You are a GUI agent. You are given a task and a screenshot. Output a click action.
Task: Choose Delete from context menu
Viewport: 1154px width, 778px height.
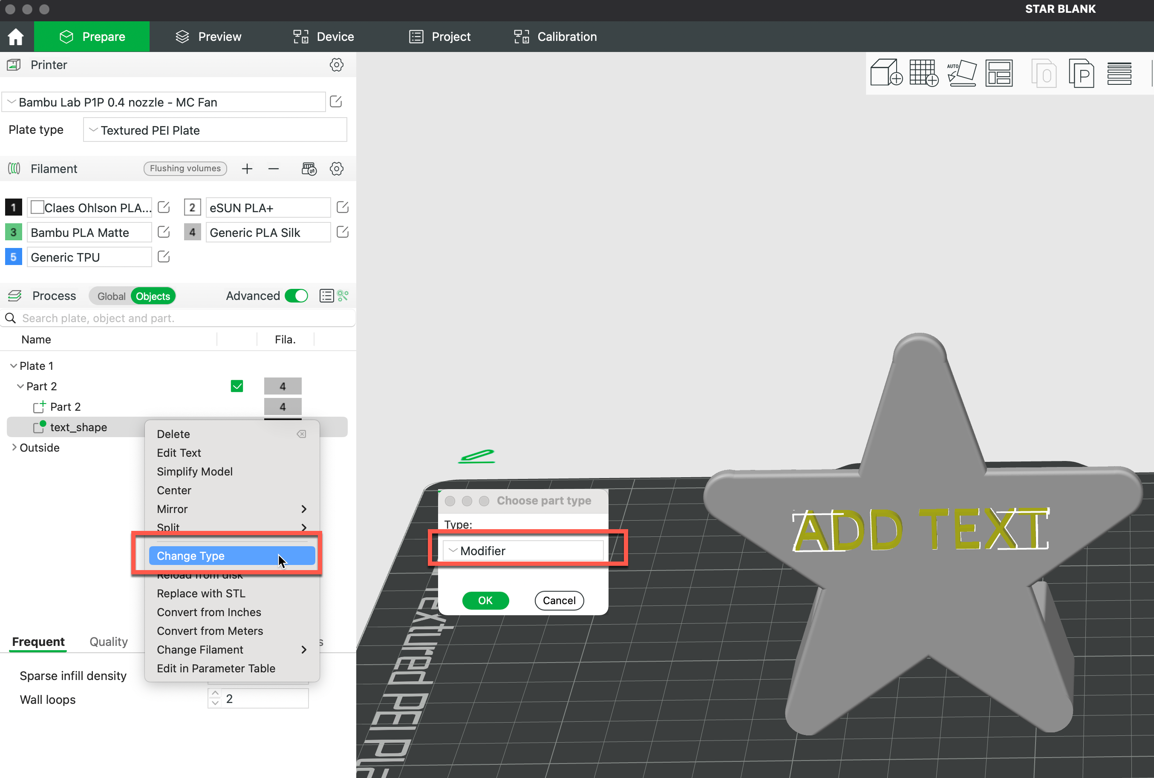(x=232, y=434)
